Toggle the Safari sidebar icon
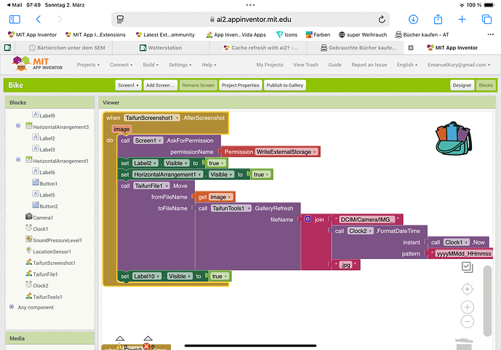 tap(15, 20)
